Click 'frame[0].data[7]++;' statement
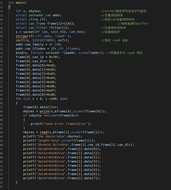This screenshot has height=190, width=171. (x=41, y=107)
